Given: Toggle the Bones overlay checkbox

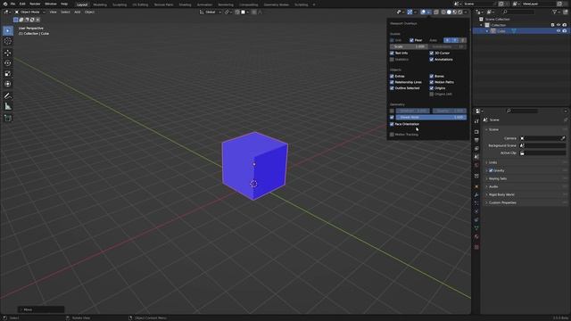Looking at the screenshot, I should point(432,77).
